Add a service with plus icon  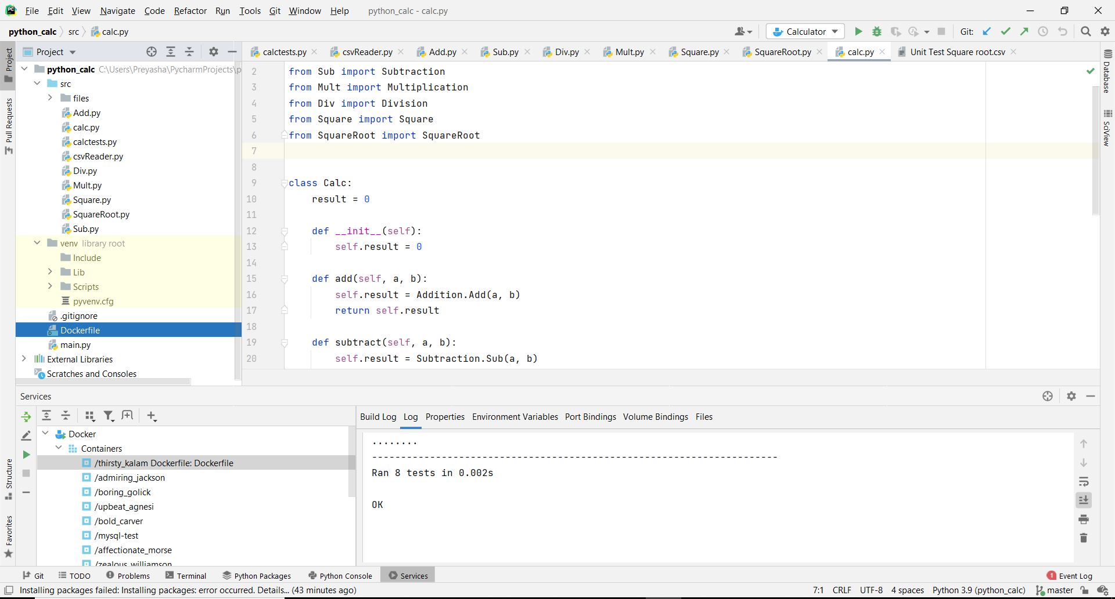pyautogui.click(x=152, y=415)
